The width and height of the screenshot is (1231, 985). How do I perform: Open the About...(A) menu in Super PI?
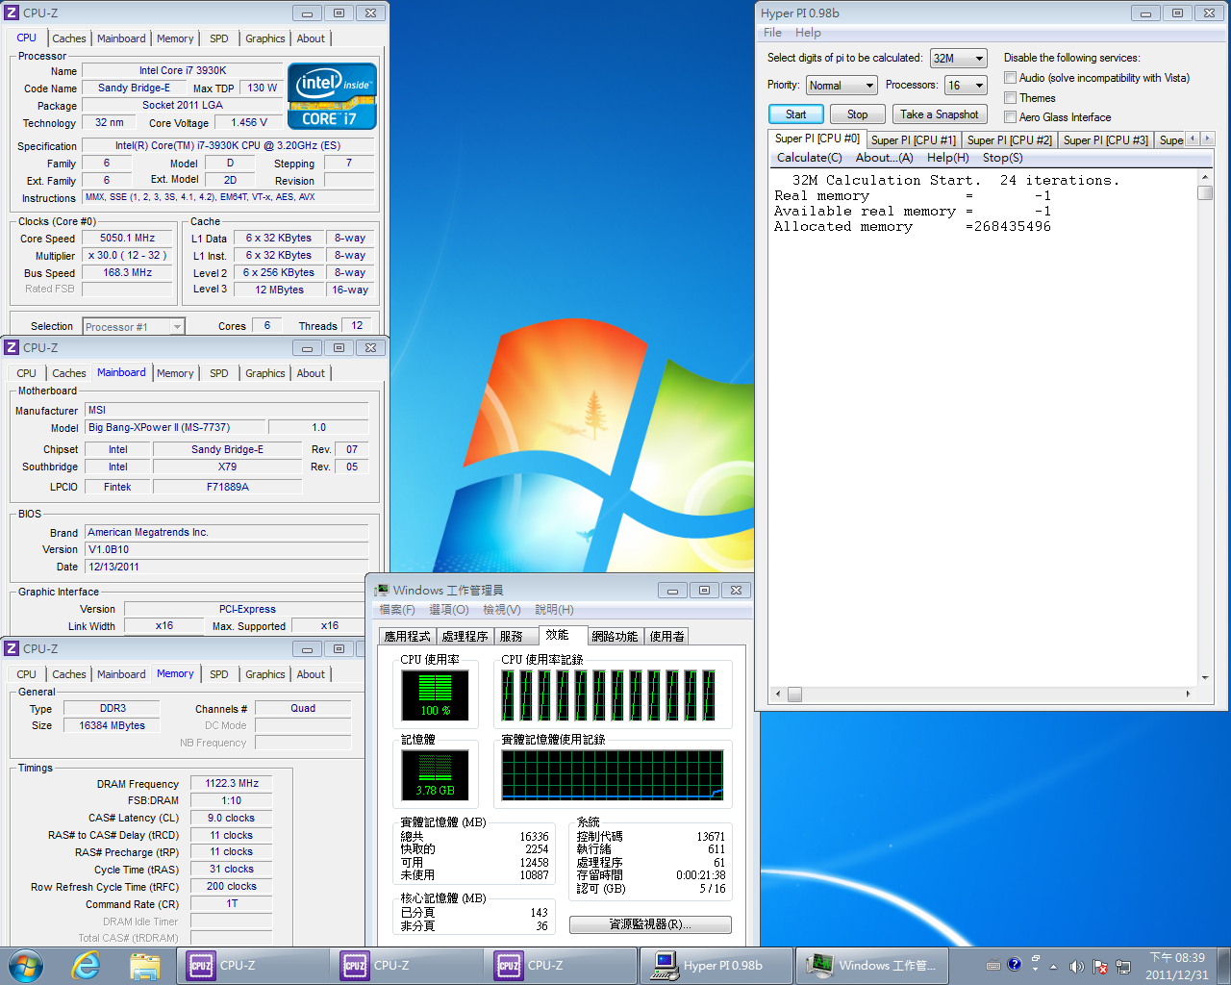pyautogui.click(x=884, y=158)
